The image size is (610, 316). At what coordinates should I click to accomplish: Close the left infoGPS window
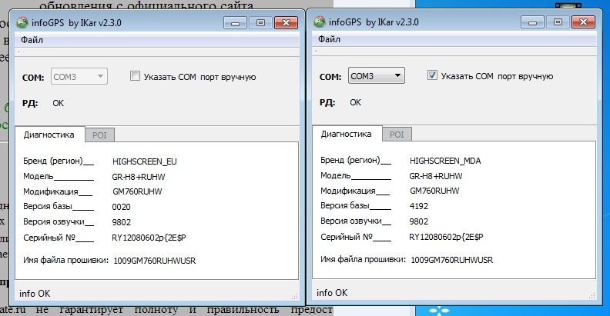pyautogui.click(x=286, y=23)
